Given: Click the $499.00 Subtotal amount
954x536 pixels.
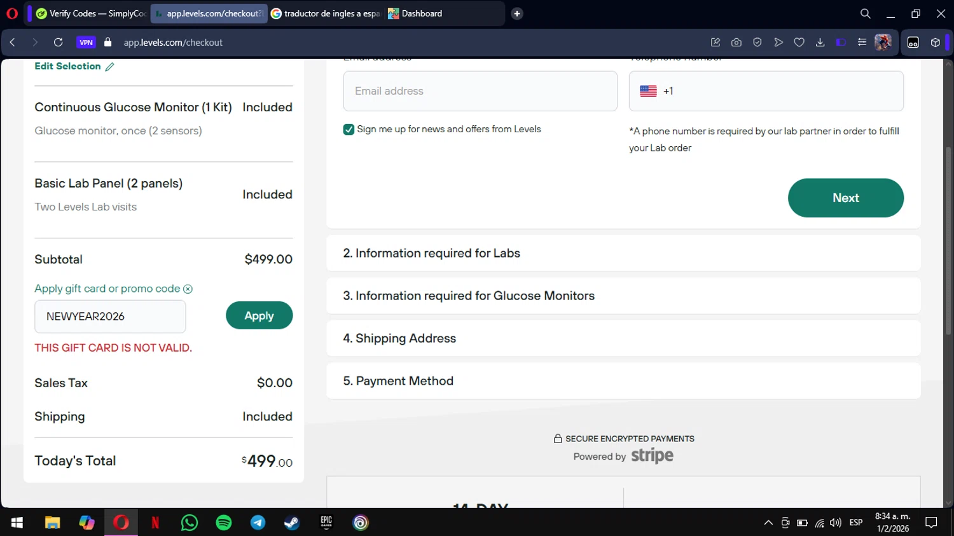Looking at the screenshot, I should 268,259.
